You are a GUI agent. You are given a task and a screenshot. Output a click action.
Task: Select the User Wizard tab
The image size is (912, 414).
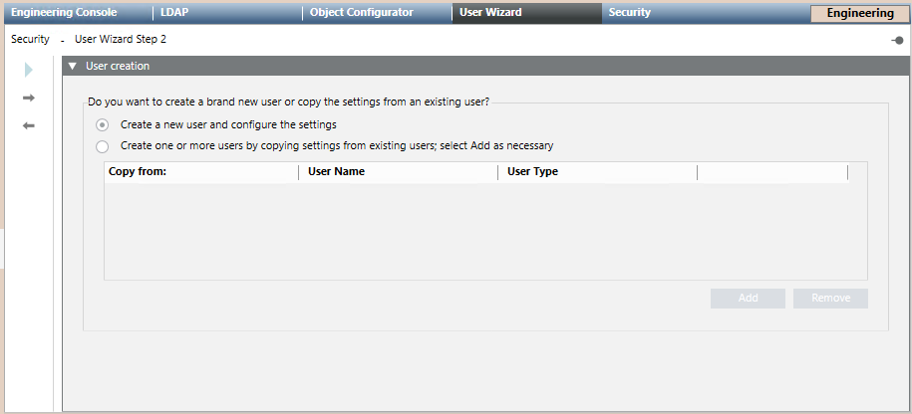pos(490,13)
